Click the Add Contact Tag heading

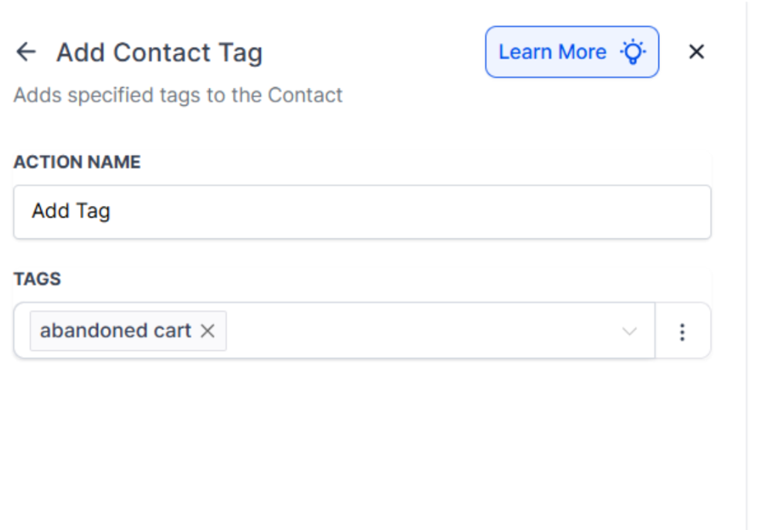159,53
